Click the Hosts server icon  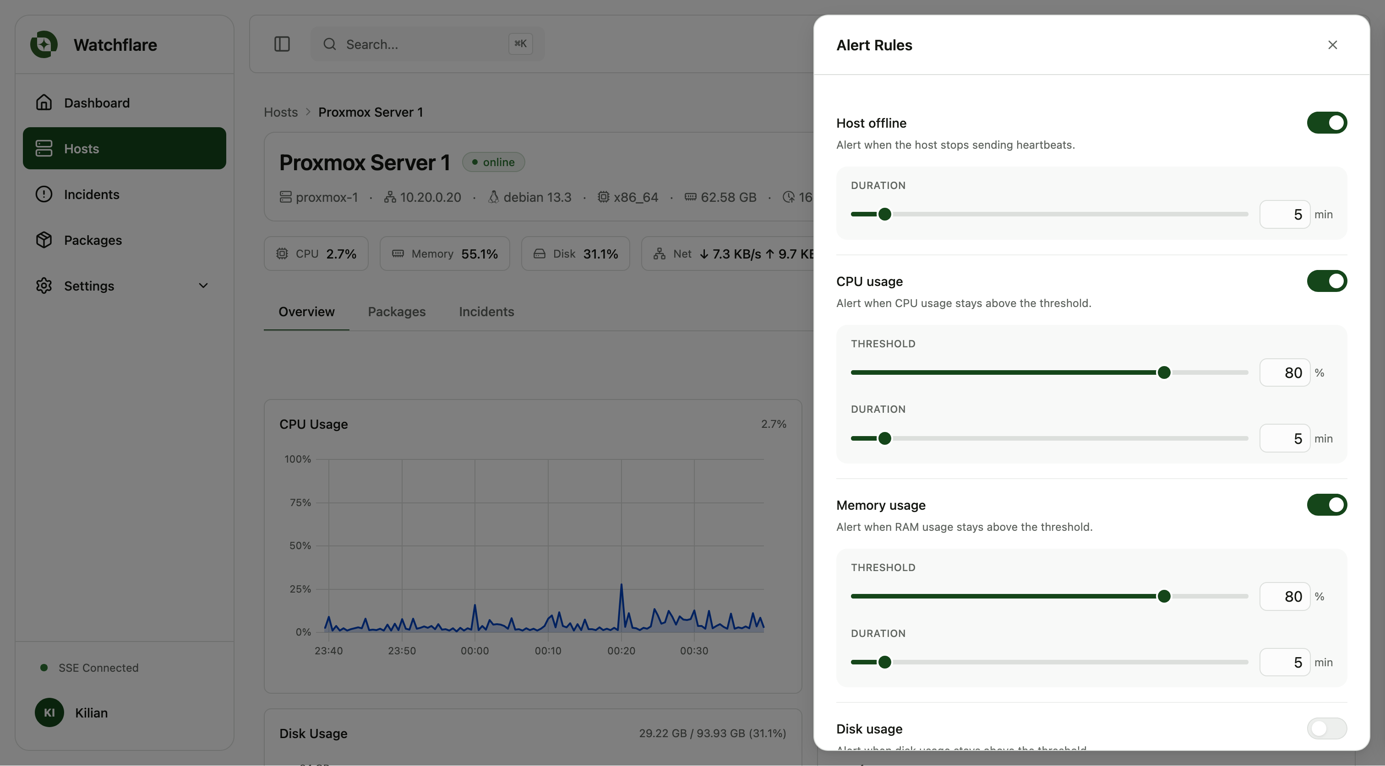point(44,148)
